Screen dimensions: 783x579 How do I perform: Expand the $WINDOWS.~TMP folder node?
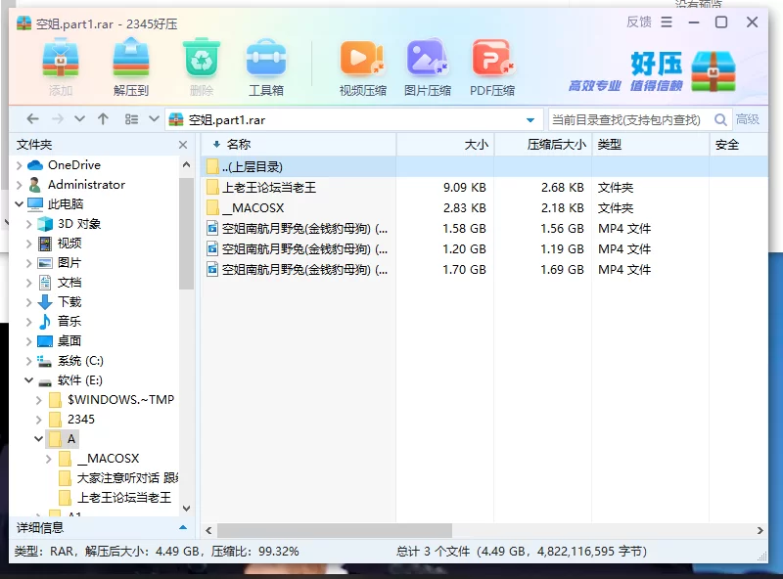coord(39,400)
